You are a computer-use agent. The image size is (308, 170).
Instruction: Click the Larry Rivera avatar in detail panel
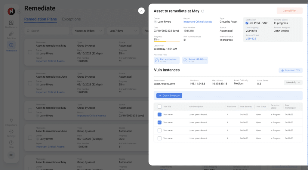156,22
